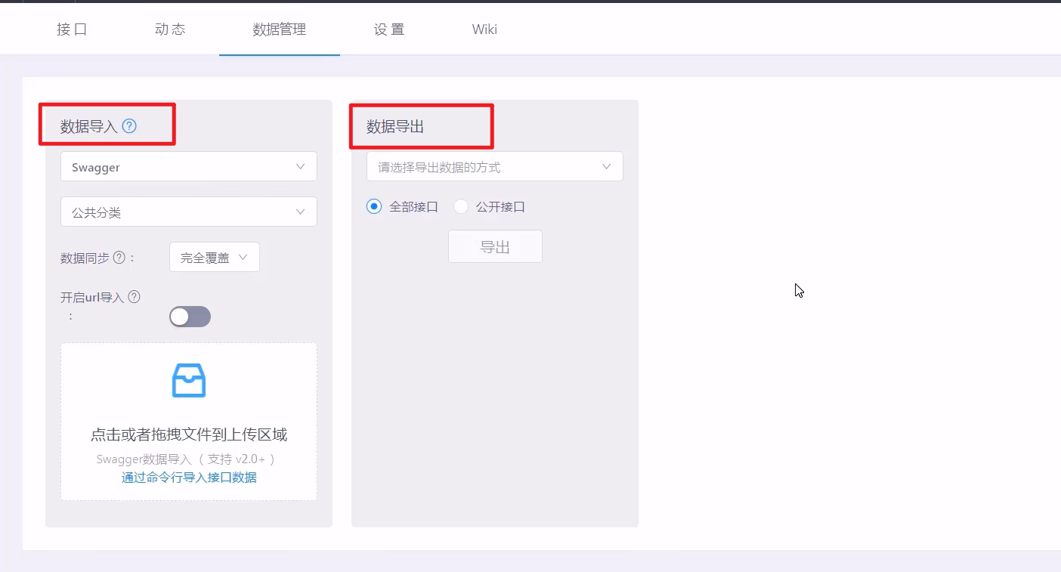Click the 点击或者拖拽文件到上传区域 upload text
This screenshot has width=1061, height=572.
coord(189,434)
